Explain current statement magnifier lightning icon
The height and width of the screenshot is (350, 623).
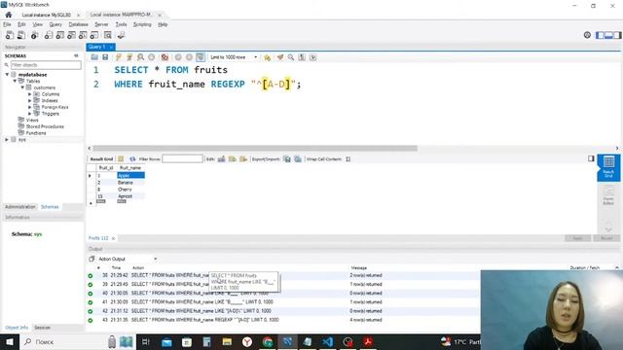point(140,57)
